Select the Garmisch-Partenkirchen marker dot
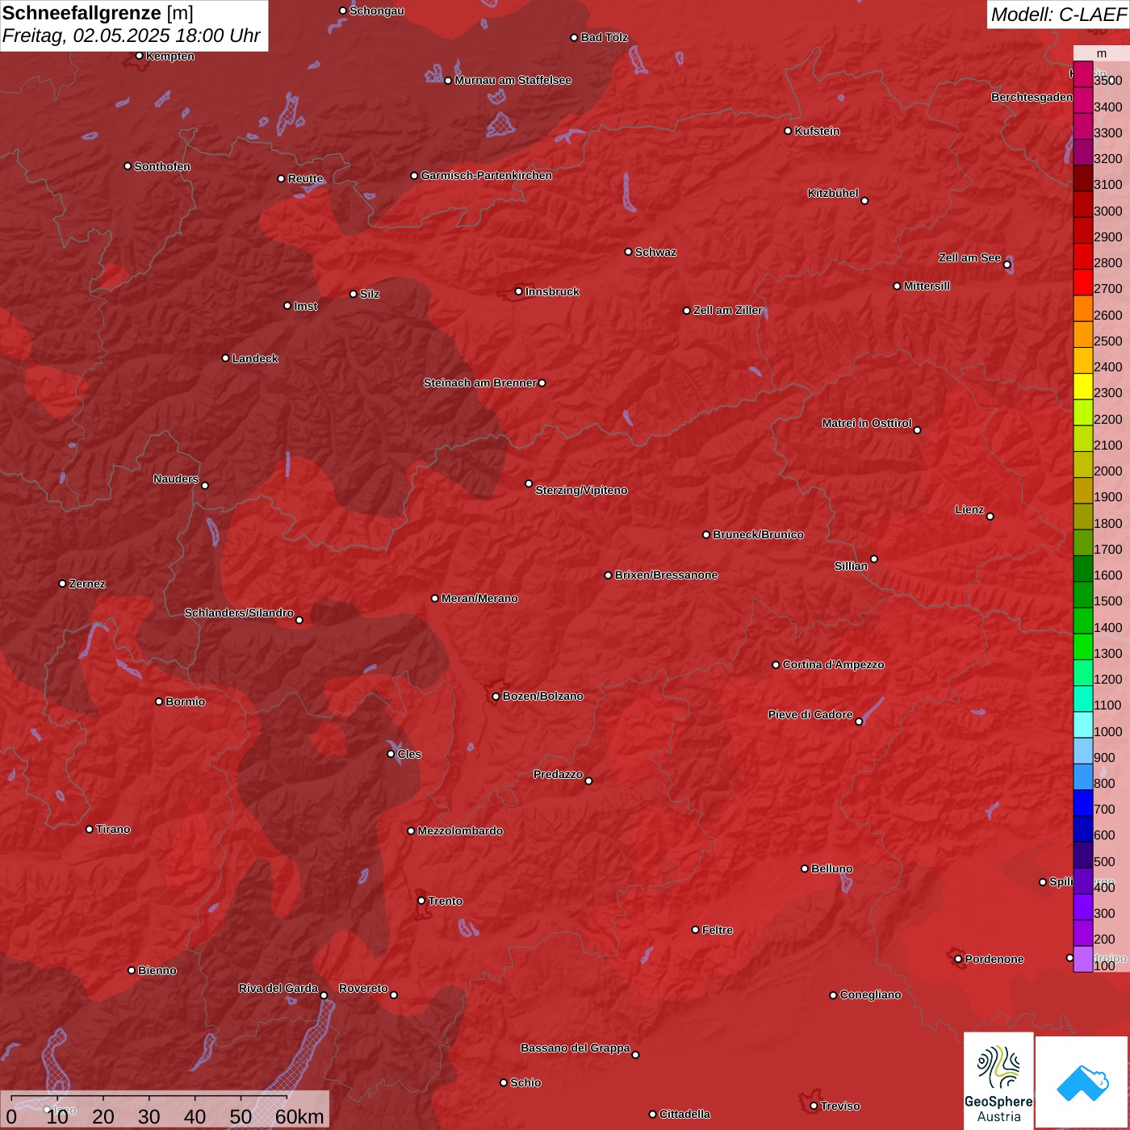The width and height of the screenshot is (1130, 1130). [415, 176]
